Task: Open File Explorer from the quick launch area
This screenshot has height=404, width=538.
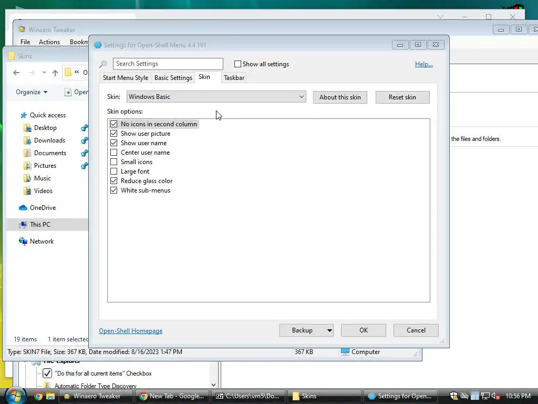Action: click(50, 396)
